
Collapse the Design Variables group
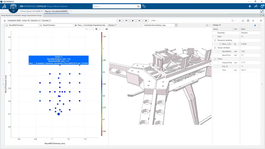tap(215, 48)
